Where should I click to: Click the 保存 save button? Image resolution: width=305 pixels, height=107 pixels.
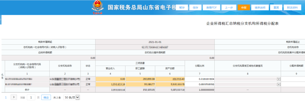pos(195,8)
